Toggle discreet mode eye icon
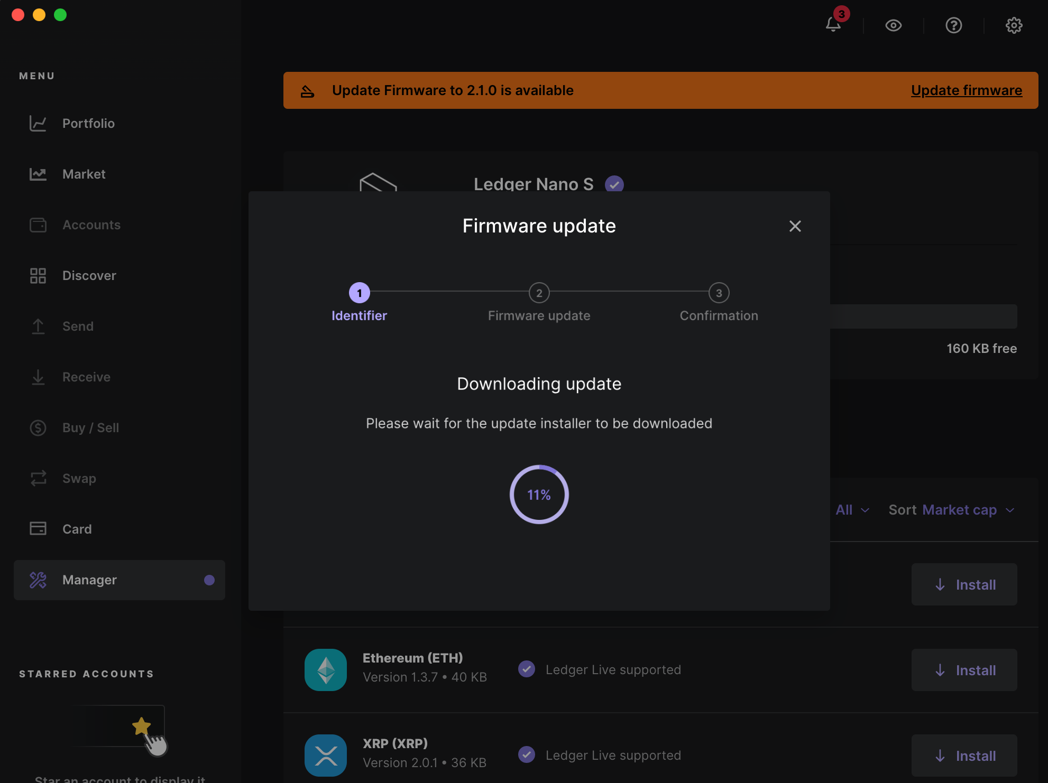1048x783 pixels. pos(894,25)
